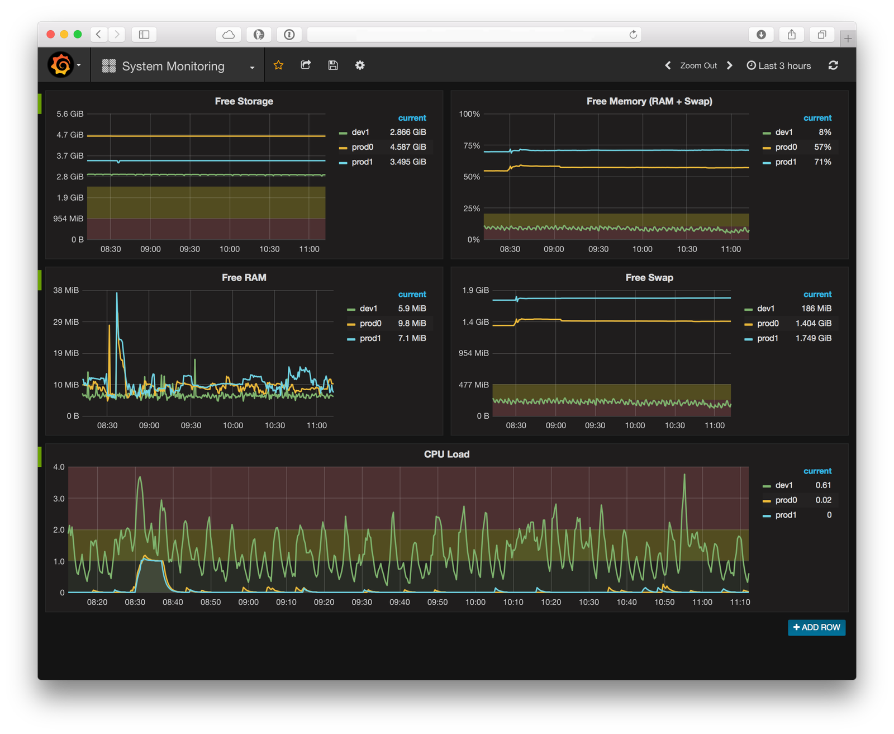
Task: Click the left arrow to shift time back
Action: click(x=668, y=65)
